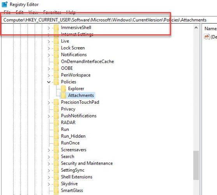Click the RADAR folder icon
217x195 pixels.
56,122
